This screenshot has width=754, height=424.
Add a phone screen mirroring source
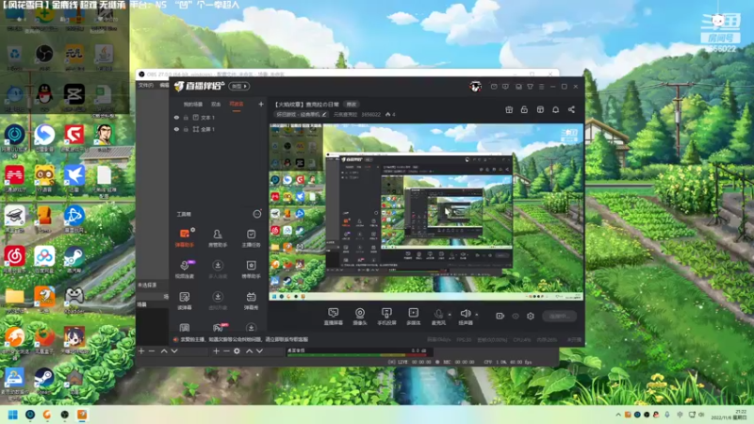click(386, 317)
